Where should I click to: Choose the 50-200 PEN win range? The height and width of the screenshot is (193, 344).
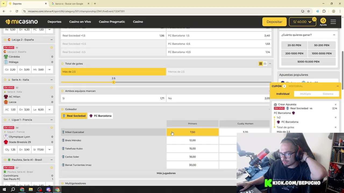click(x=322, y=45)
